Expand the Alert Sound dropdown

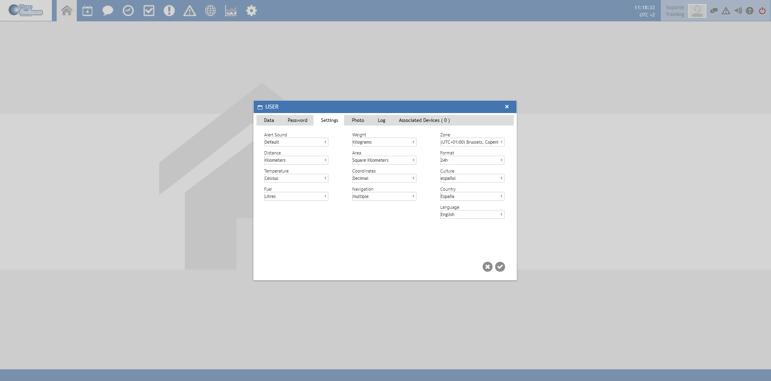coord(296,142)
